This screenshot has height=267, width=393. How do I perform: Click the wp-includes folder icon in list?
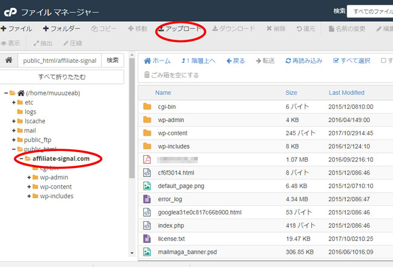click(x=147, y=146)
